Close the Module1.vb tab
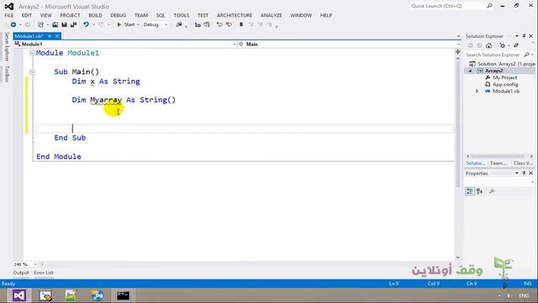The height and width of the screenshot is (303, 538). 57,36
